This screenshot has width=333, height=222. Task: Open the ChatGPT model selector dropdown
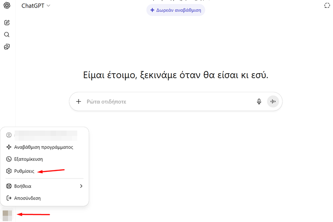click(x=36, y=6)
